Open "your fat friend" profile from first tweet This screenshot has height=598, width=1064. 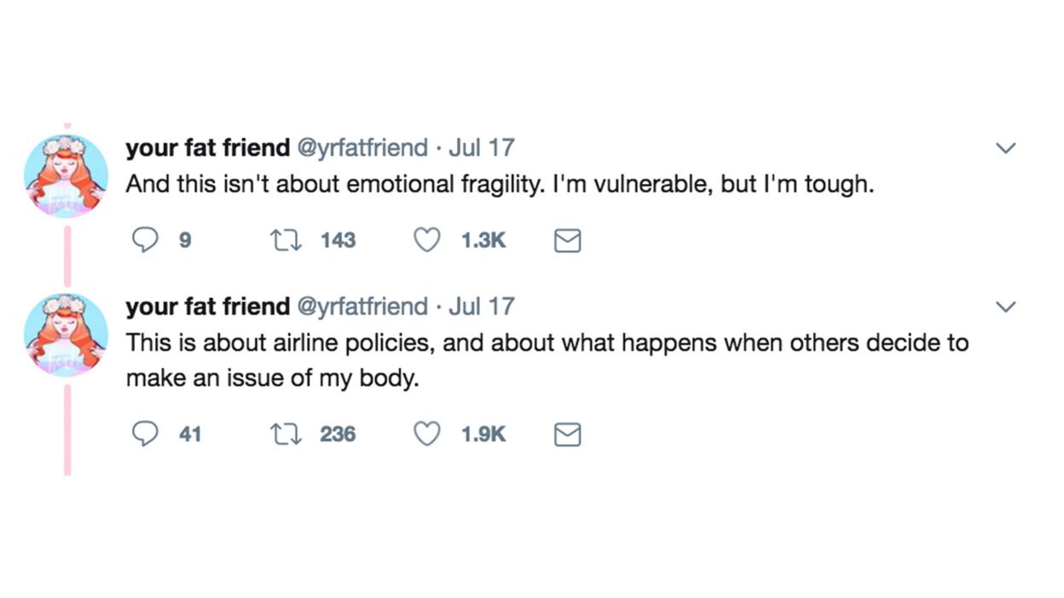(208, 147)
